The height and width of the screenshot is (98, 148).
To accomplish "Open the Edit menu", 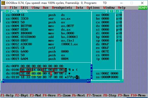I will [x=24, y=8].
